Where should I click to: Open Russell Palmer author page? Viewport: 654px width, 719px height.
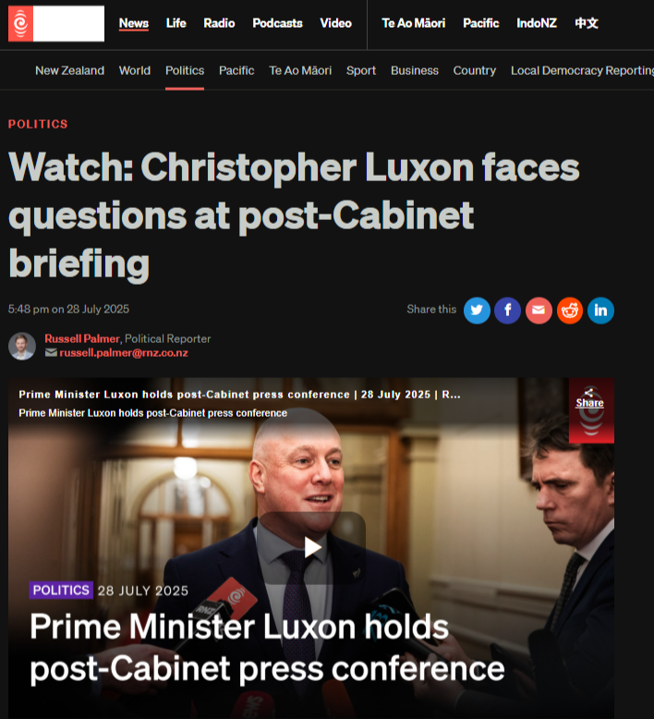[x=82, y=338]
